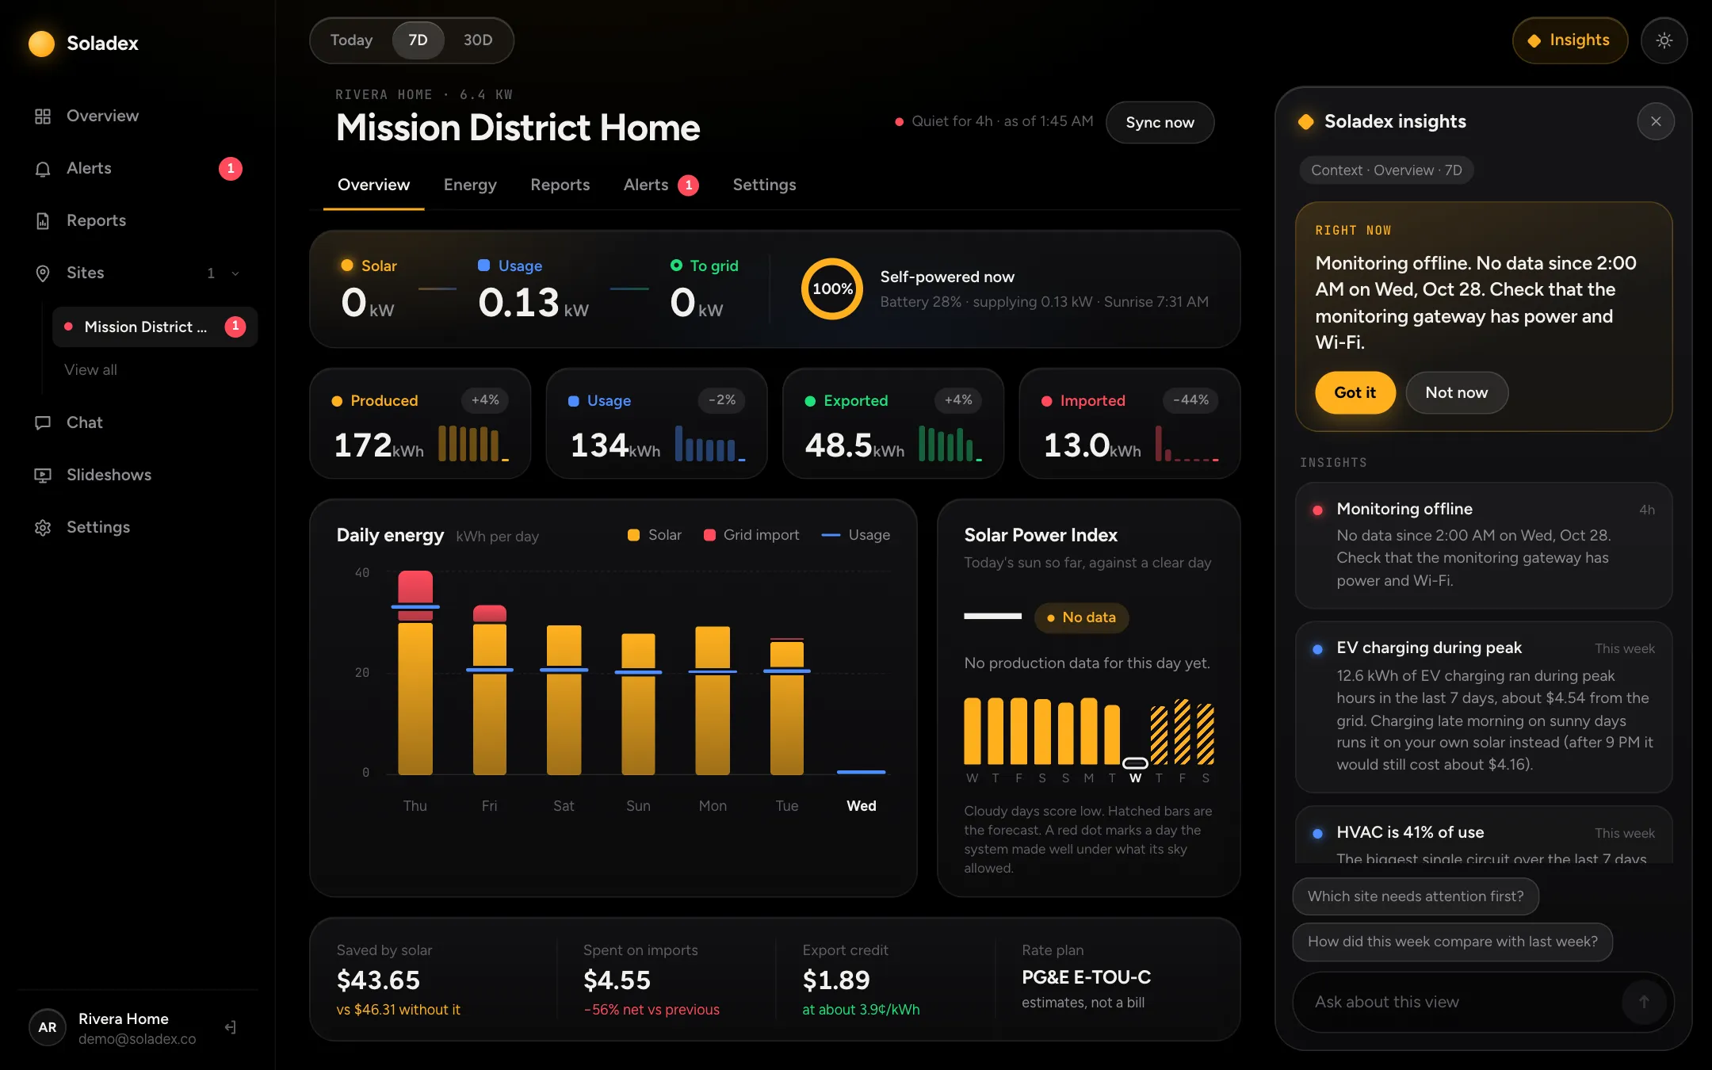Click the Soladex sun logo icon
The height and width of the screenshot is (1070, 1712).
coord(41,43)
